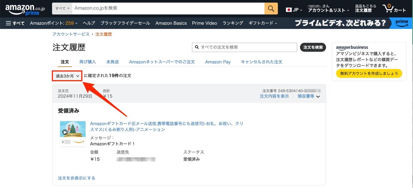Image resolution: width=413 pixels, height=188 pixels.
Task: Click the amazon business logo
Action: pos(352,48)
